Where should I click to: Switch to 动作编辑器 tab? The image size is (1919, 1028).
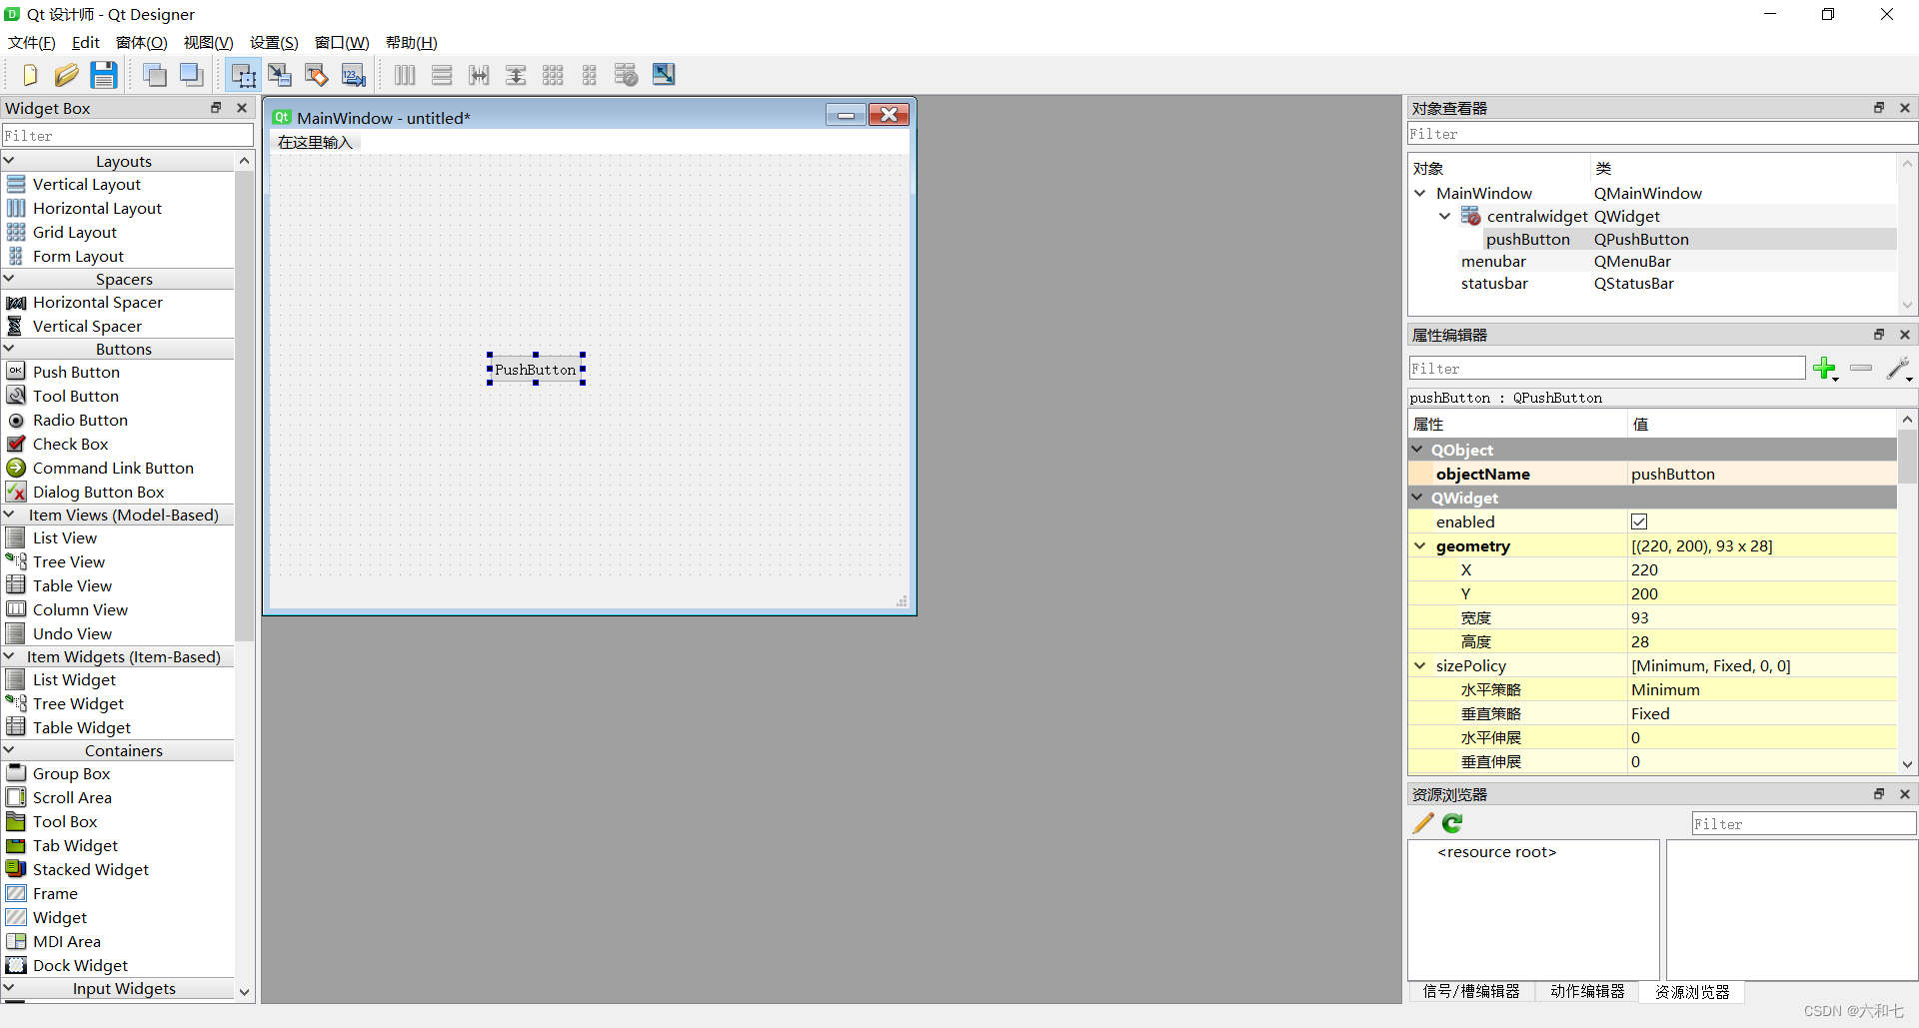click(1587, 991)
